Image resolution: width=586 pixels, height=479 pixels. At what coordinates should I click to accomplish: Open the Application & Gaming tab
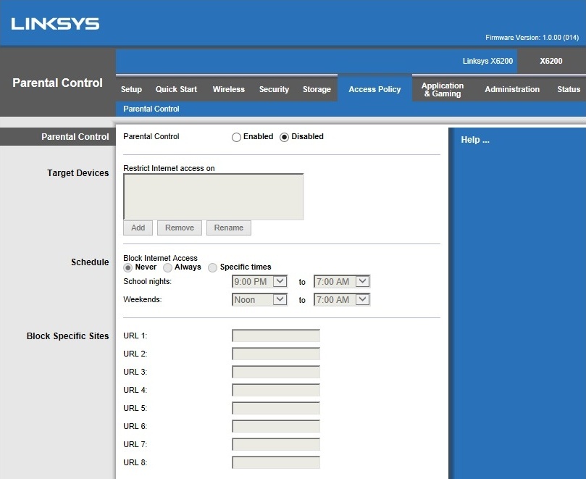443,89
